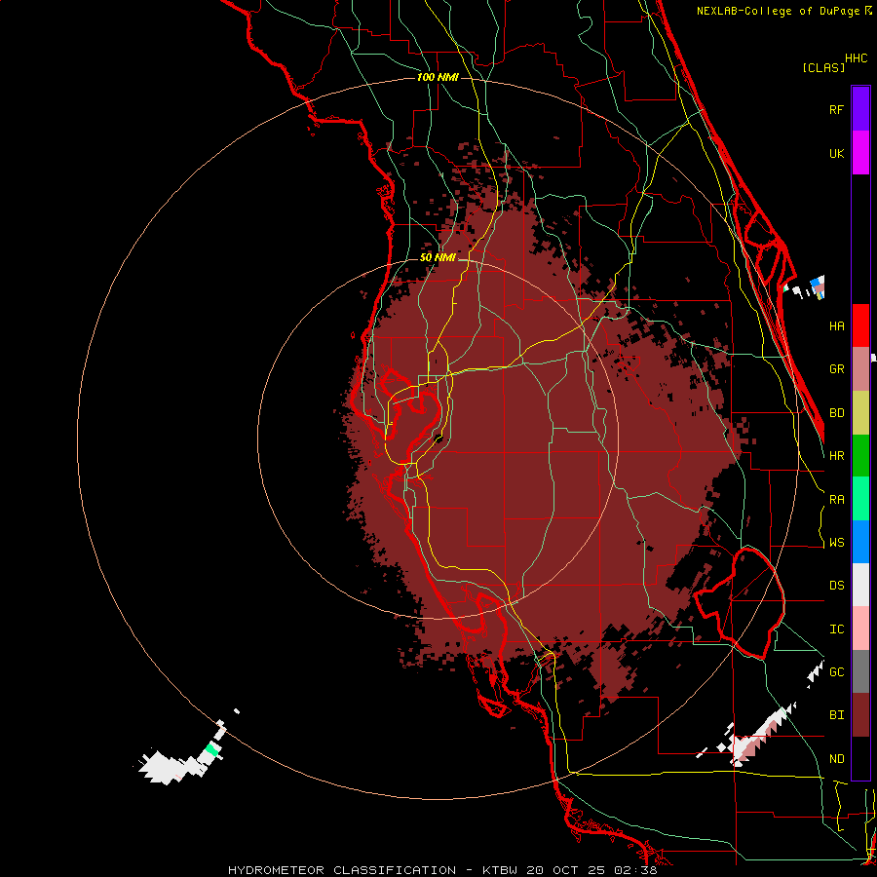This screenshot has width=877, height=877.
Task: Click the "BI" legend label
Action: 836,715
